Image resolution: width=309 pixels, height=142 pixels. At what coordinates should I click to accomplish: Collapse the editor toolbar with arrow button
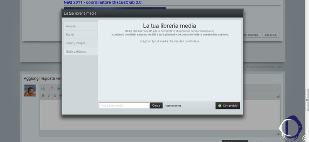click(x=278, y=96)
